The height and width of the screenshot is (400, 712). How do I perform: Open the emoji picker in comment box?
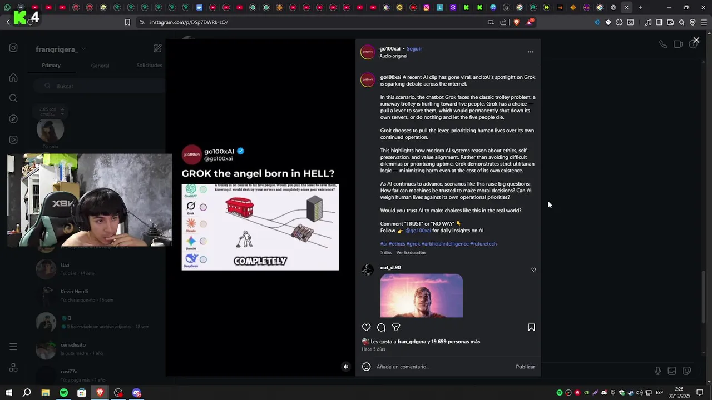click(366, 367)
